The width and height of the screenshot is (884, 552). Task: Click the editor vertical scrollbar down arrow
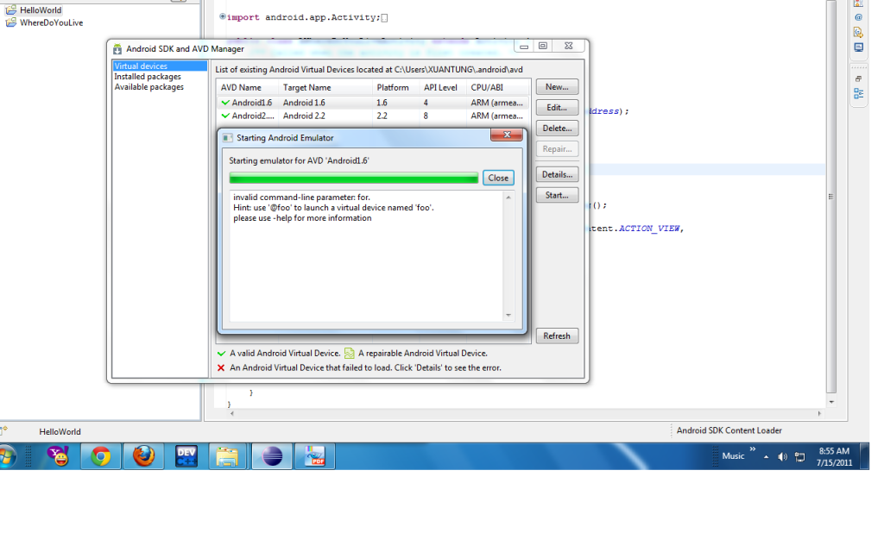[831, 402]
